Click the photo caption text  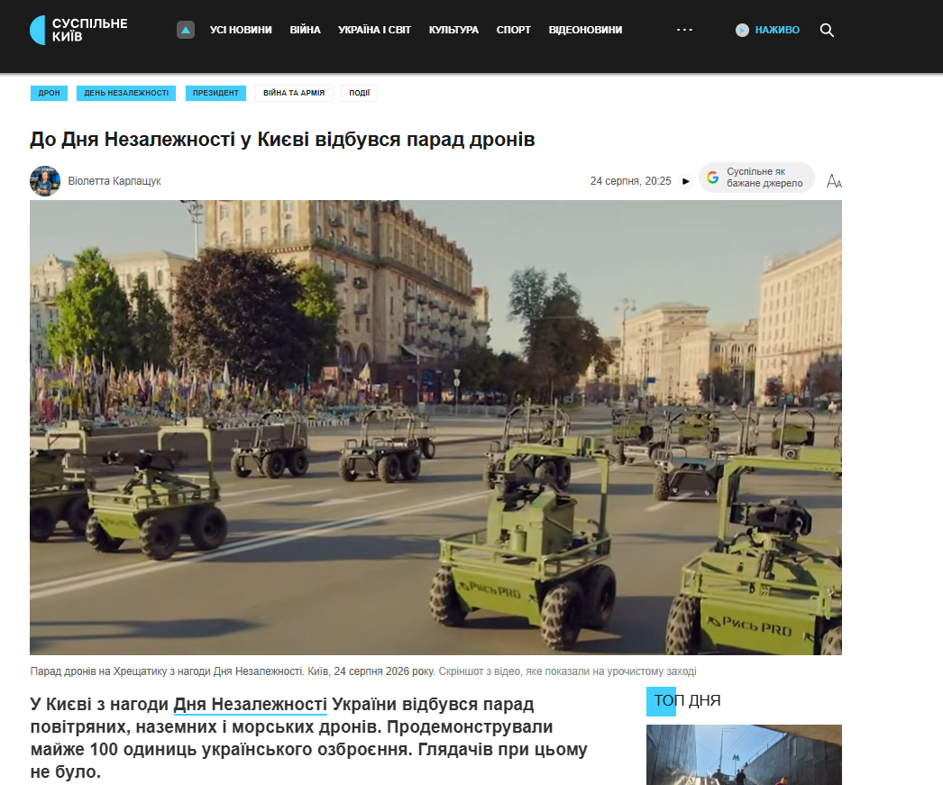click(363, 671)
